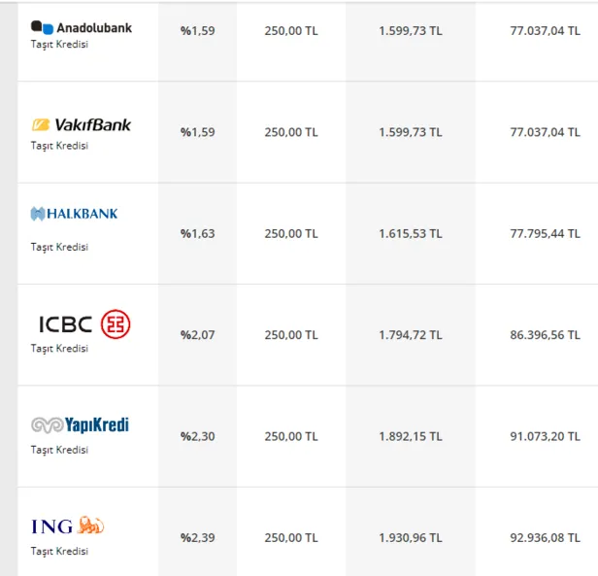598x576 pixels.
Task: Select Halkbank's %1,63 interest rate
Action: point(197,233)
